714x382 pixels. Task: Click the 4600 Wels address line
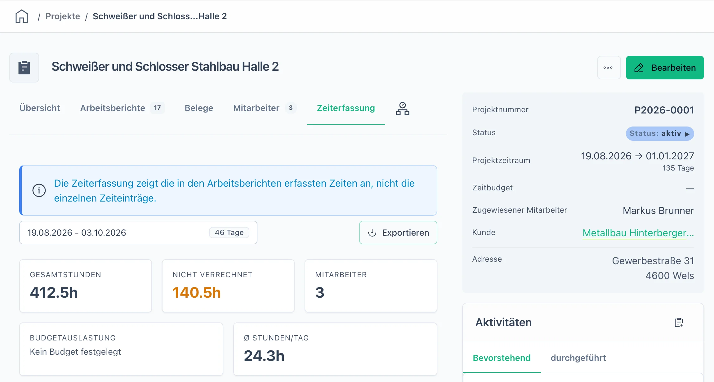pyautogui.click(x=670, y=275)
